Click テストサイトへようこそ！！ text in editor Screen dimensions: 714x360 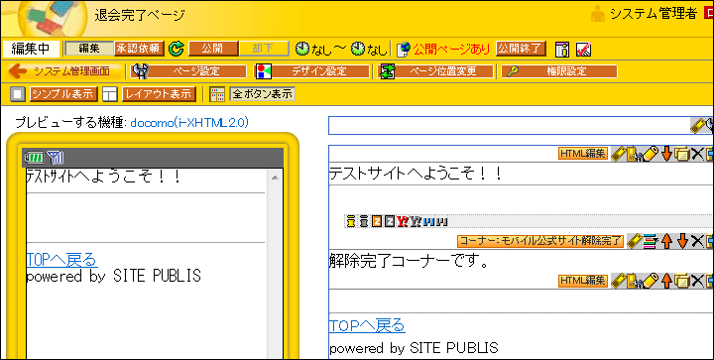coord(415,174)
